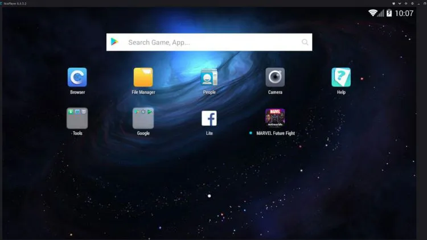Click the 10:07 clock in status bar

[x=404, y=13]
